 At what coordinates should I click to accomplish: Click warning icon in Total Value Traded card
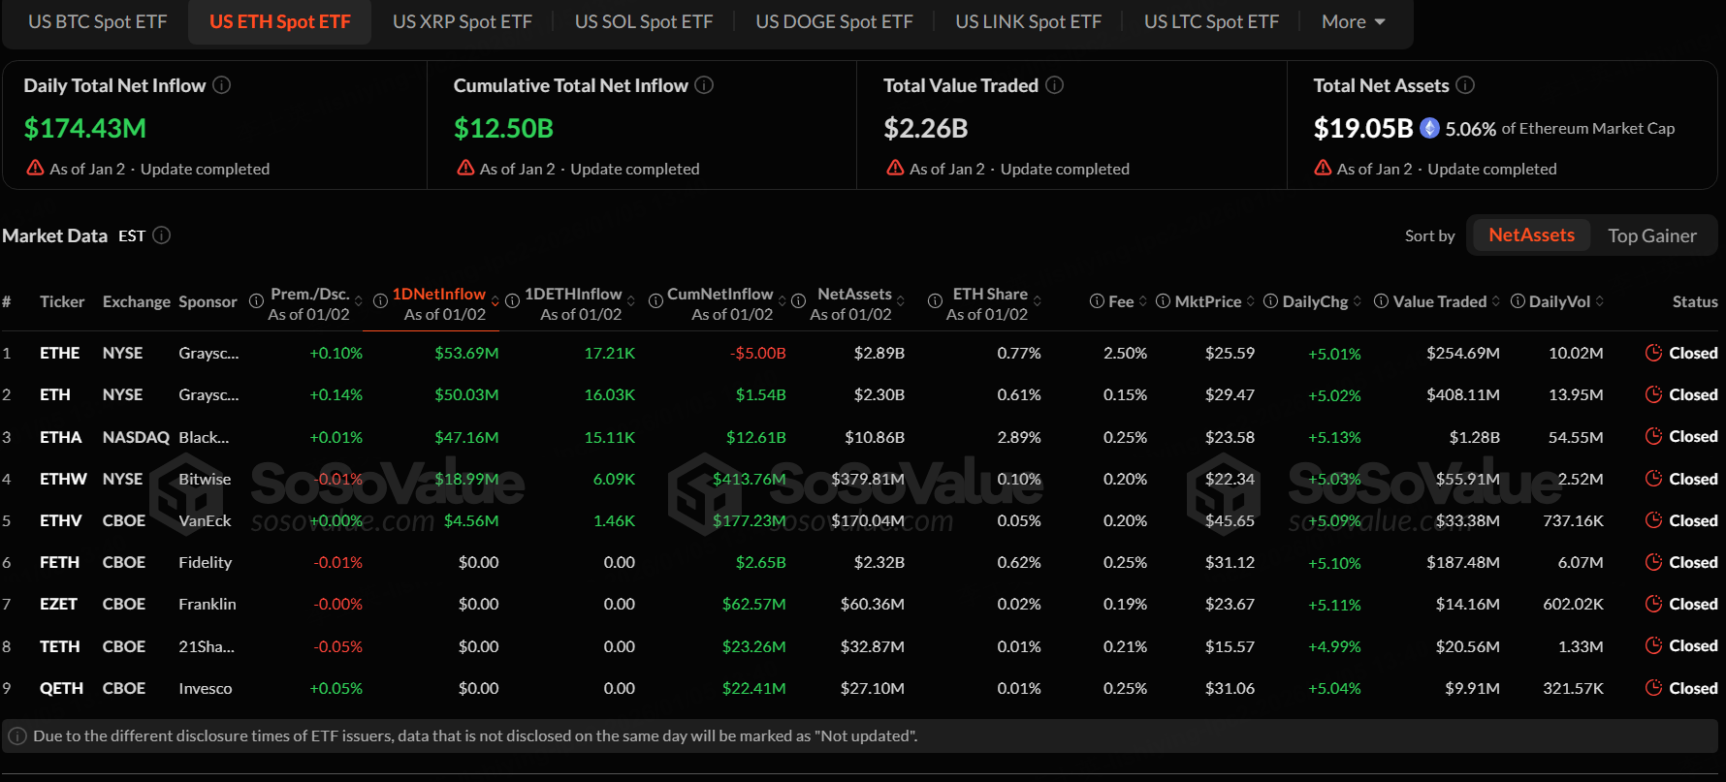click(895, 168)
